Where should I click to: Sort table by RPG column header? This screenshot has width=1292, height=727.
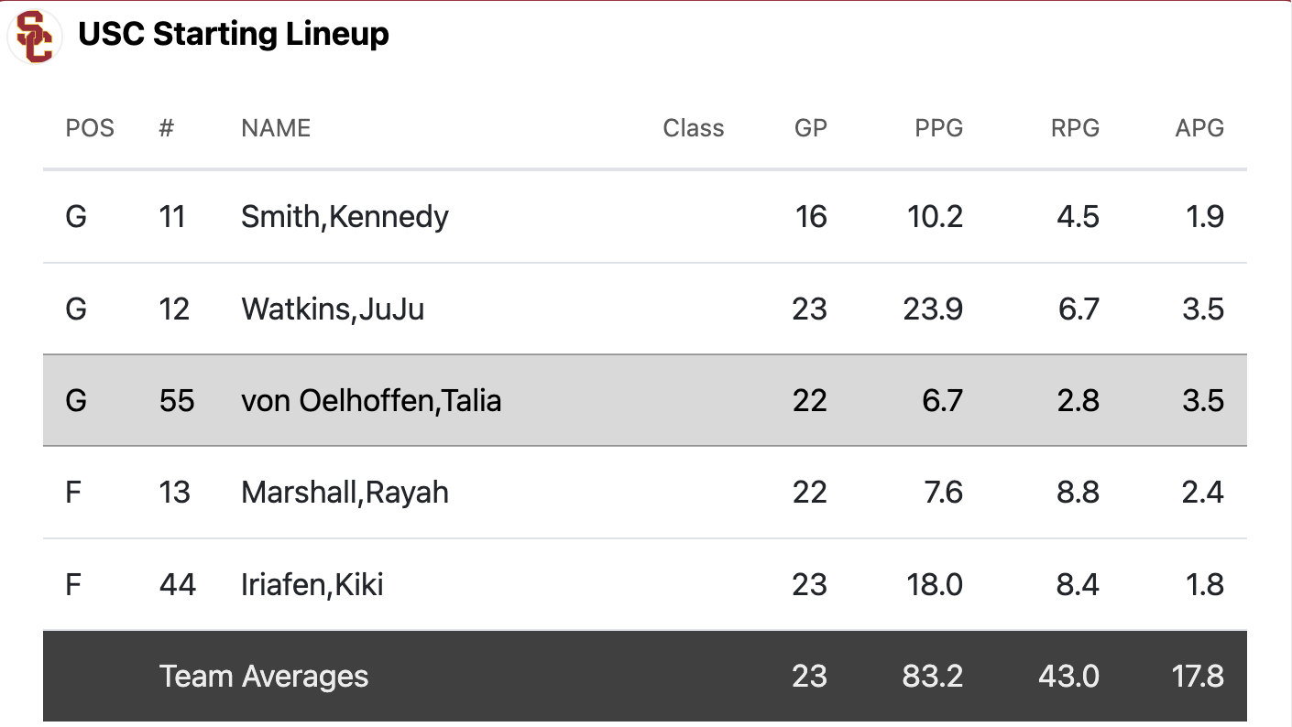[1074, 128]
